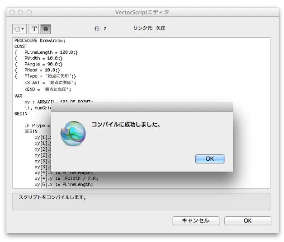284x242 pixels.
Task: Minimize the VectorScript editor window
Action: click(21, 12)
